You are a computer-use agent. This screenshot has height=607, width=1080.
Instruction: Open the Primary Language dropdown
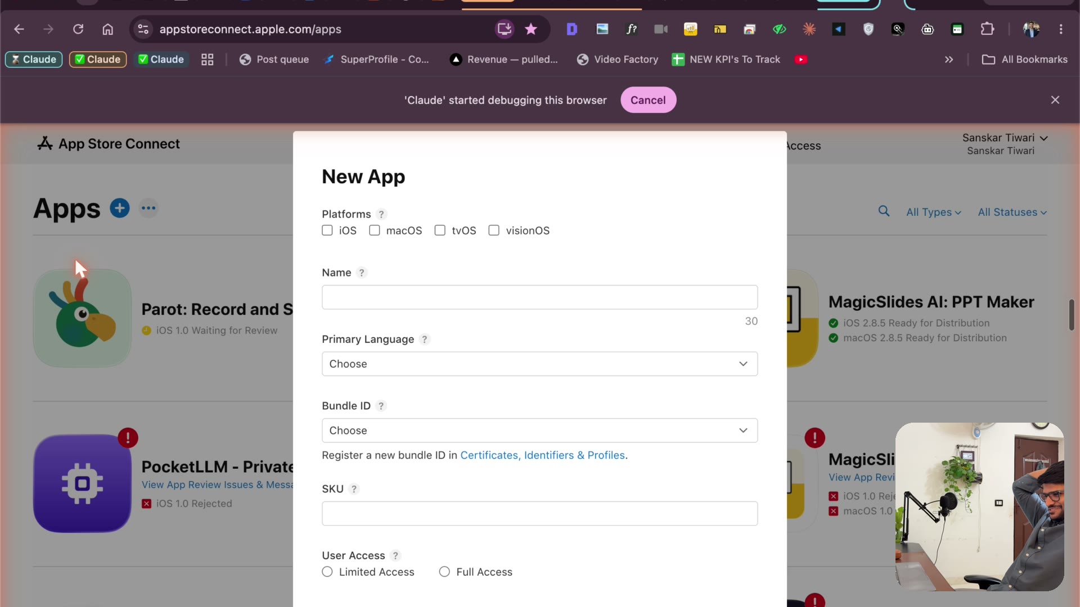click(x=539, y=364)
